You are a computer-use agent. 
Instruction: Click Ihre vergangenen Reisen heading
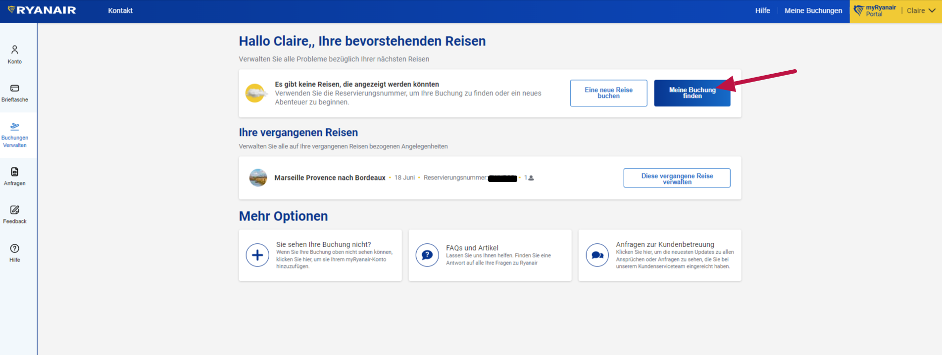pyautogui.click(x=298, y=133)
